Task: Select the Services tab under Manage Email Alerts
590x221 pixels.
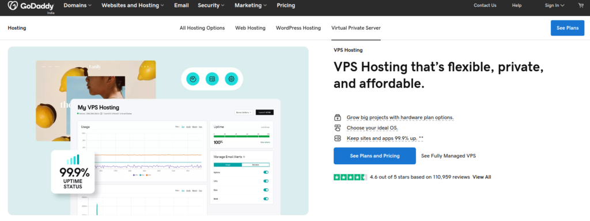Action: [x=255, y=164]
